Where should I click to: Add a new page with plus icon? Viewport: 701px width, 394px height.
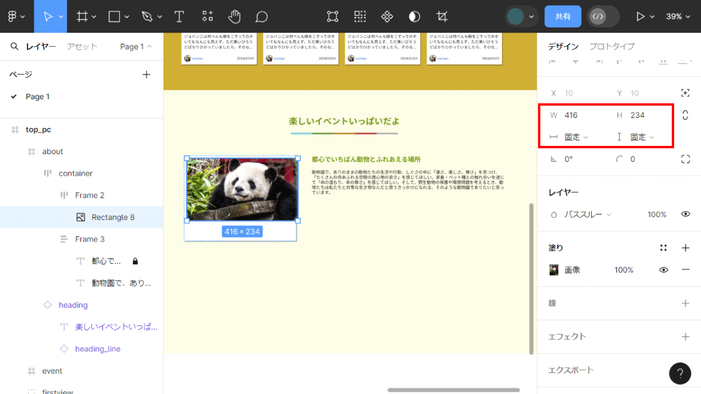147,74
